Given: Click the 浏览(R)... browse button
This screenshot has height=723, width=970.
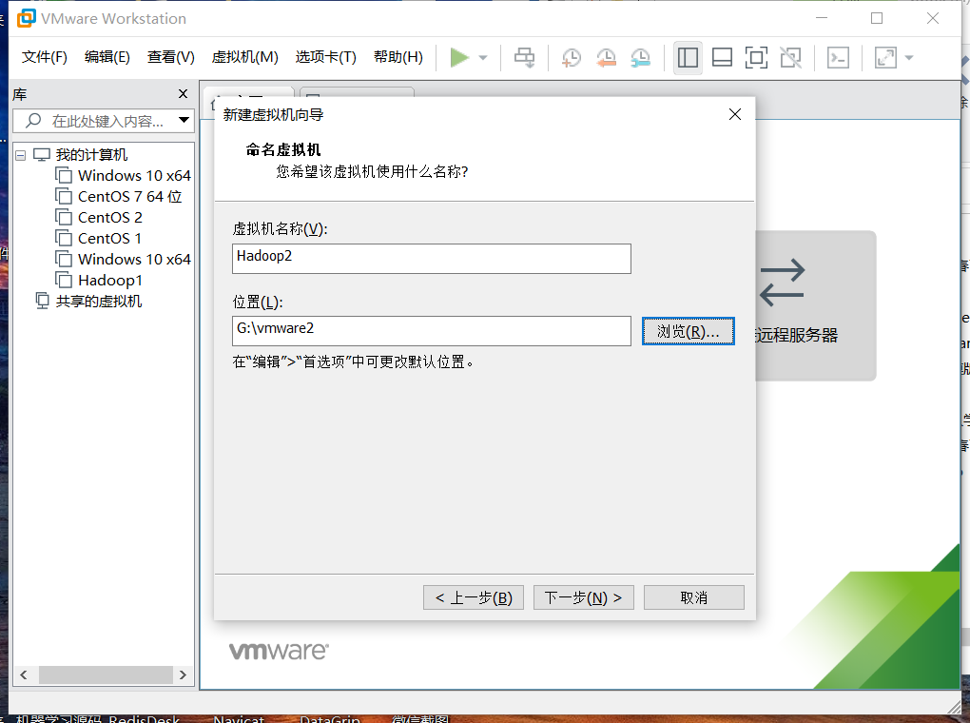Looking at the screenshot, I should pos(688,331).
